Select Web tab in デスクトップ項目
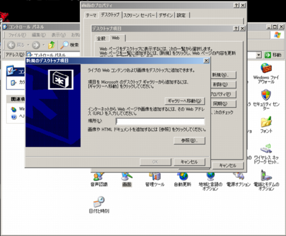The image size is (286, 236). point(116,38)
